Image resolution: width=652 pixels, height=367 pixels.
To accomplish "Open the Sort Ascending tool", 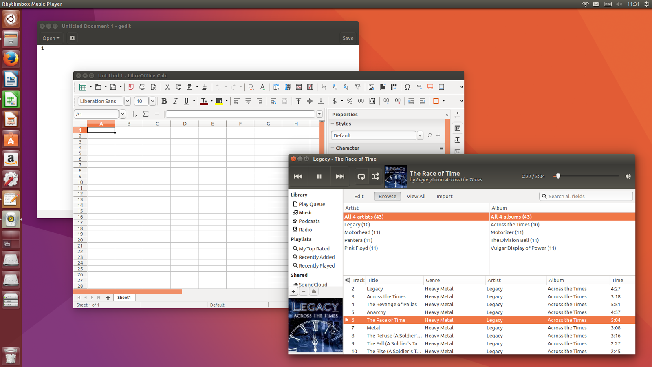I will [x=335, y=87].
